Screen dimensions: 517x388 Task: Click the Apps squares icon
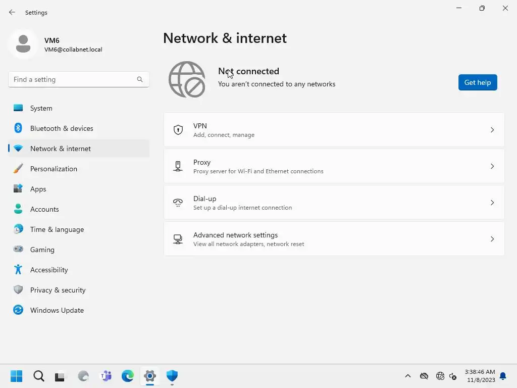pos(18,189)
